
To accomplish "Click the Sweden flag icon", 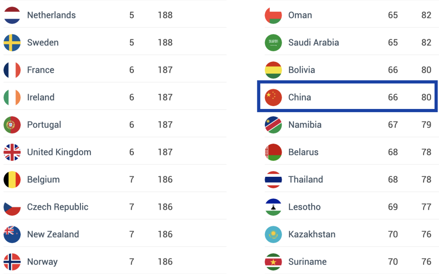I will 12,43.
